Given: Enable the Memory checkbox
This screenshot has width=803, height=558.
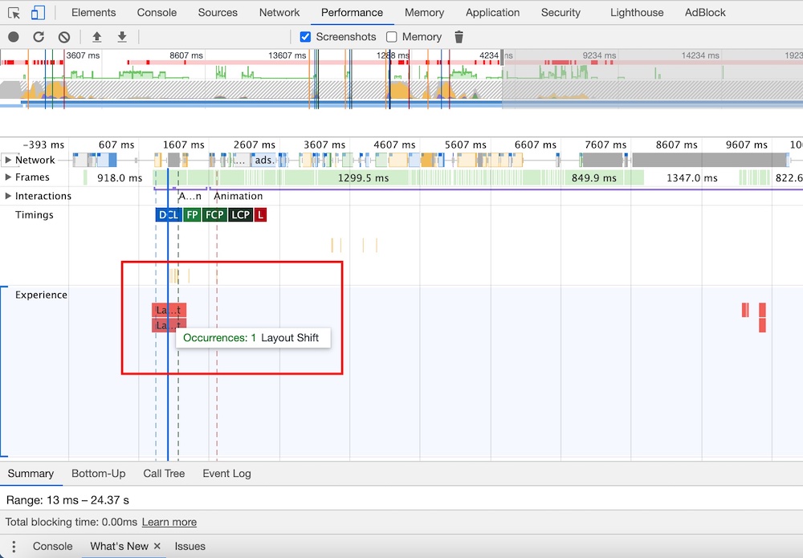Looking at the screenshot, I should [x=392, y=37].
